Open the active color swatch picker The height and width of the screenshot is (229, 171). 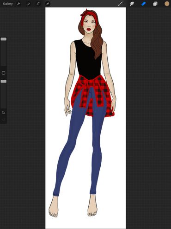pyautogui.click(x=167, y=4)
